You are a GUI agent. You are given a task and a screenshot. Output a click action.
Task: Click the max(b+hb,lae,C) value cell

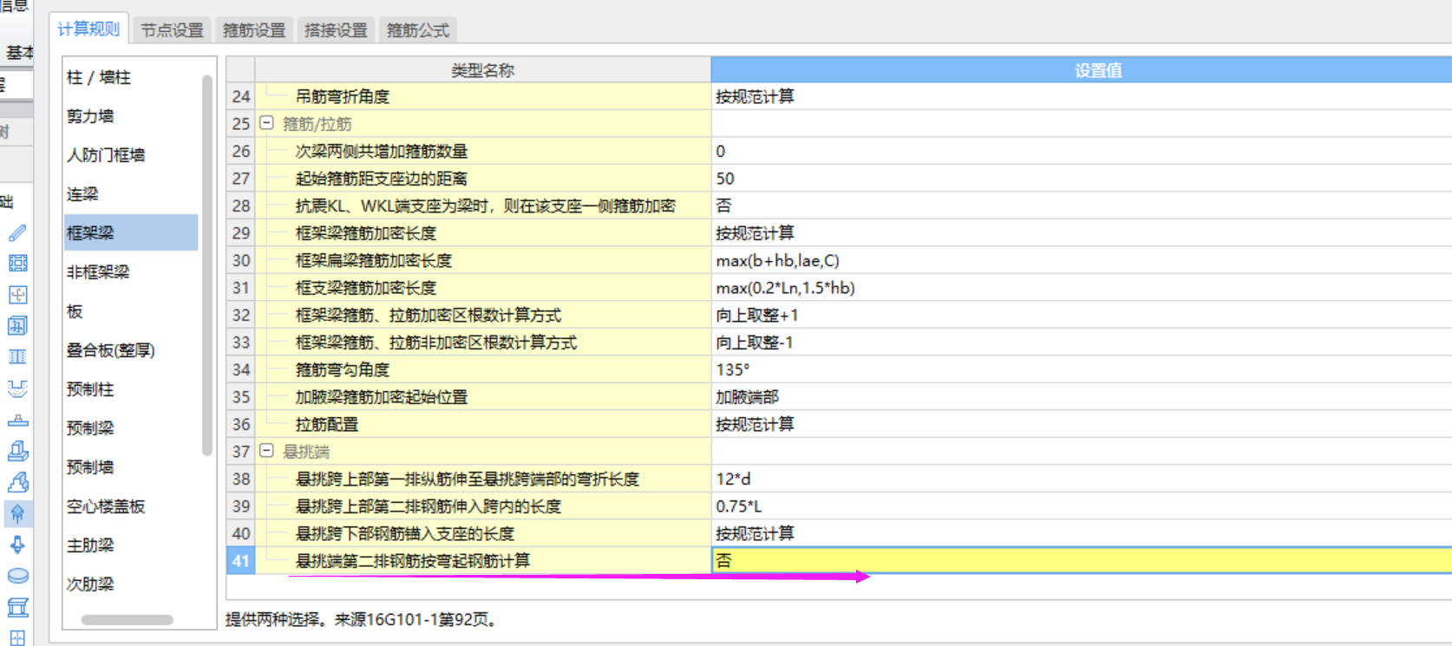click(1082, 260)
